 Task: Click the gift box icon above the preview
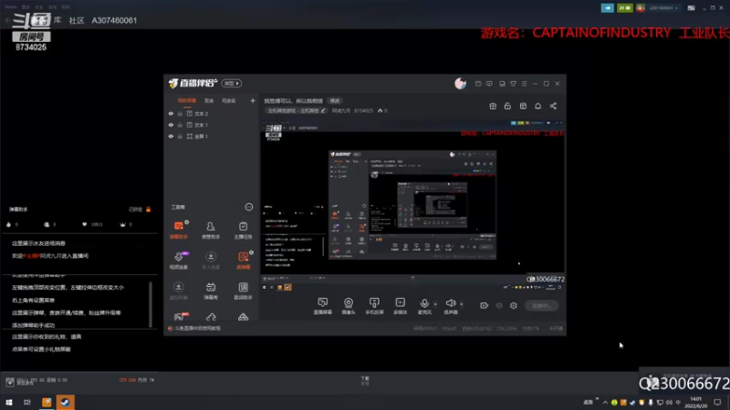[493, 106]
